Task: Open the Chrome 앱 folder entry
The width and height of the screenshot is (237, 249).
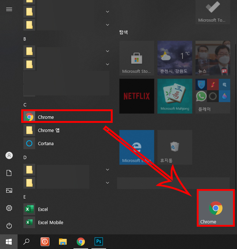Action: coord(67,130)
